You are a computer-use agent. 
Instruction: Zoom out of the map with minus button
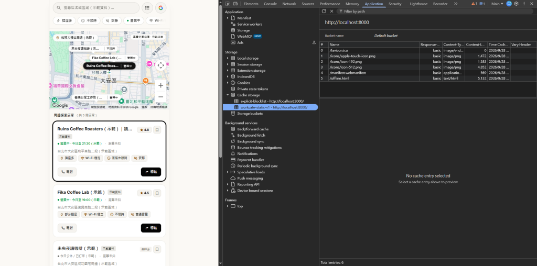pos(160,97)
